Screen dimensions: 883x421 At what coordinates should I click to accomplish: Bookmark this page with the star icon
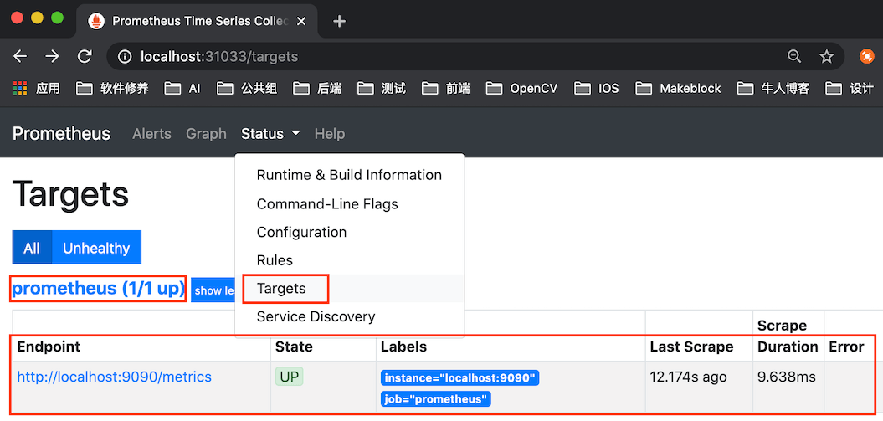tap(826, 56)
